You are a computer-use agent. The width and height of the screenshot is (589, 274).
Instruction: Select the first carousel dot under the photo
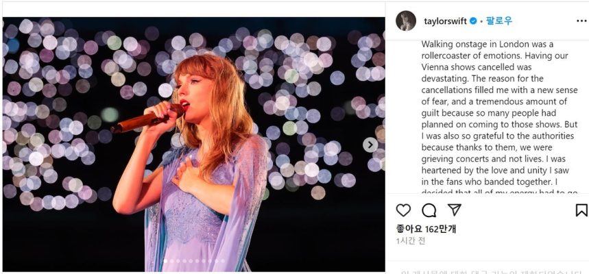[x=165, y=261]
